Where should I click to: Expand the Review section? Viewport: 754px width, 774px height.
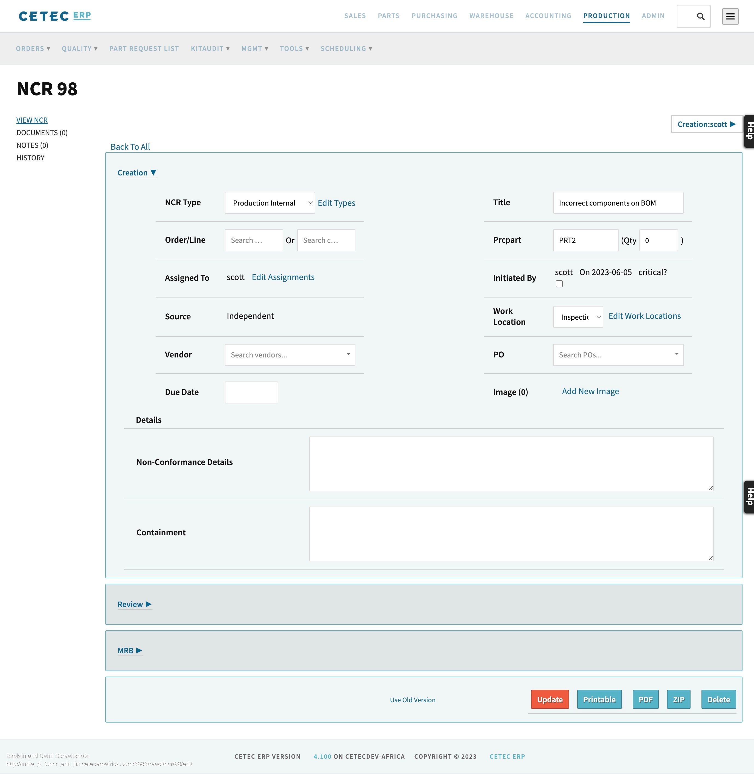[x=135, y=604]
